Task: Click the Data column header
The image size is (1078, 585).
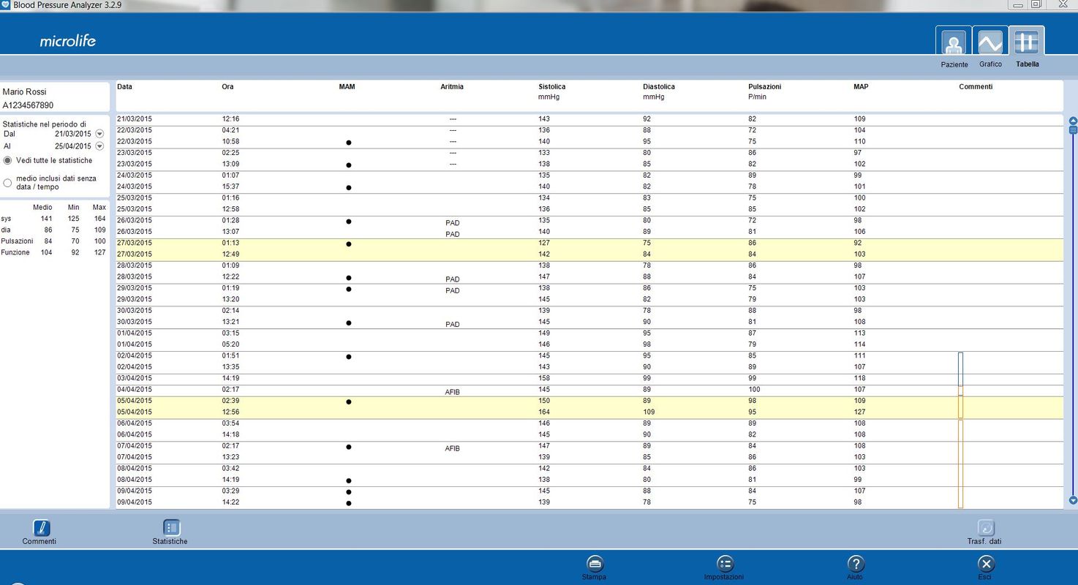Action: click(125, 87)
